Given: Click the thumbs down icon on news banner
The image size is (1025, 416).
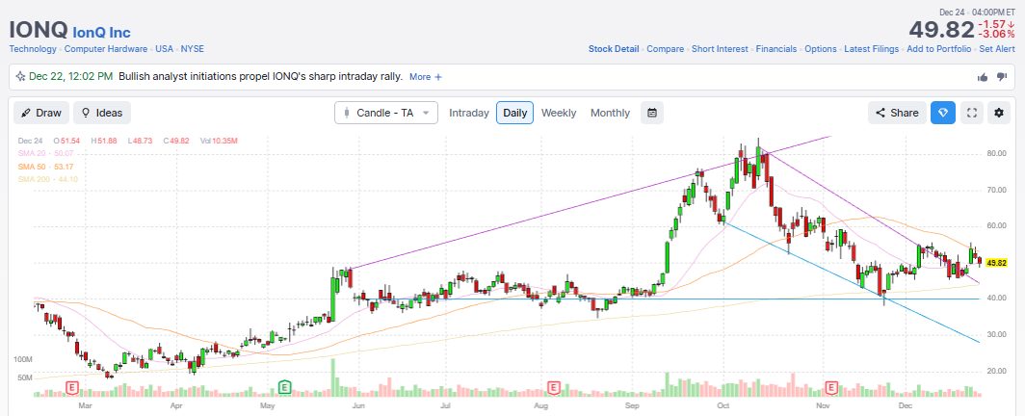Looking at the screenshot, I should pos(1002,77).
